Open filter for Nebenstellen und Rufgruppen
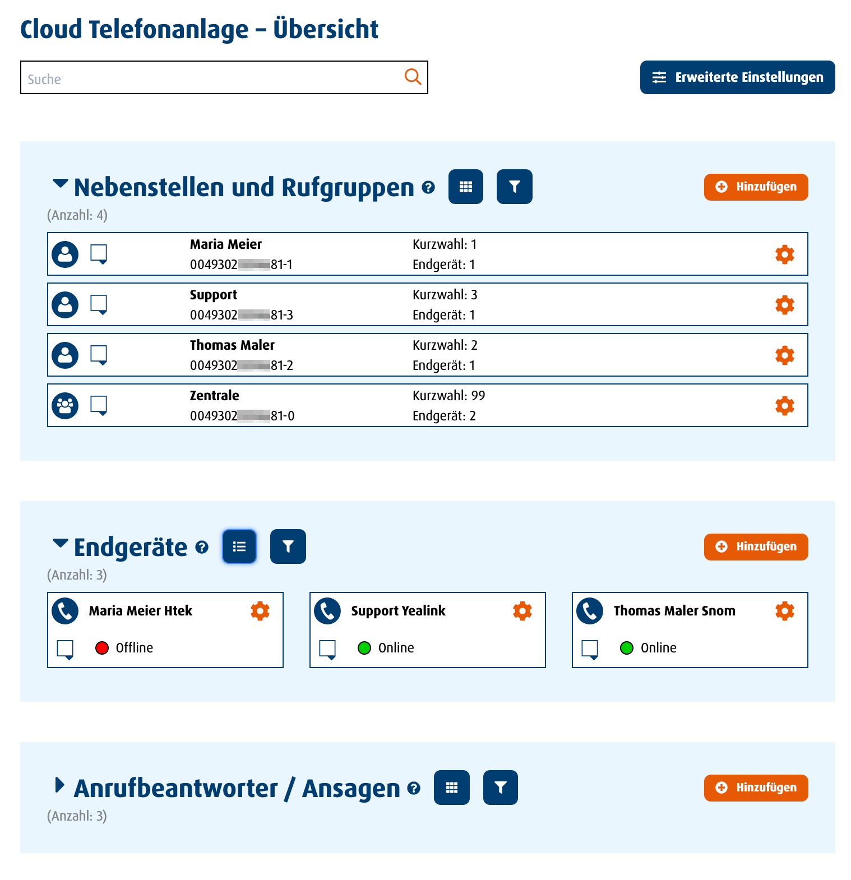This screenshot has height=880, width=851. pyautogui.click(x=514, y=187)
